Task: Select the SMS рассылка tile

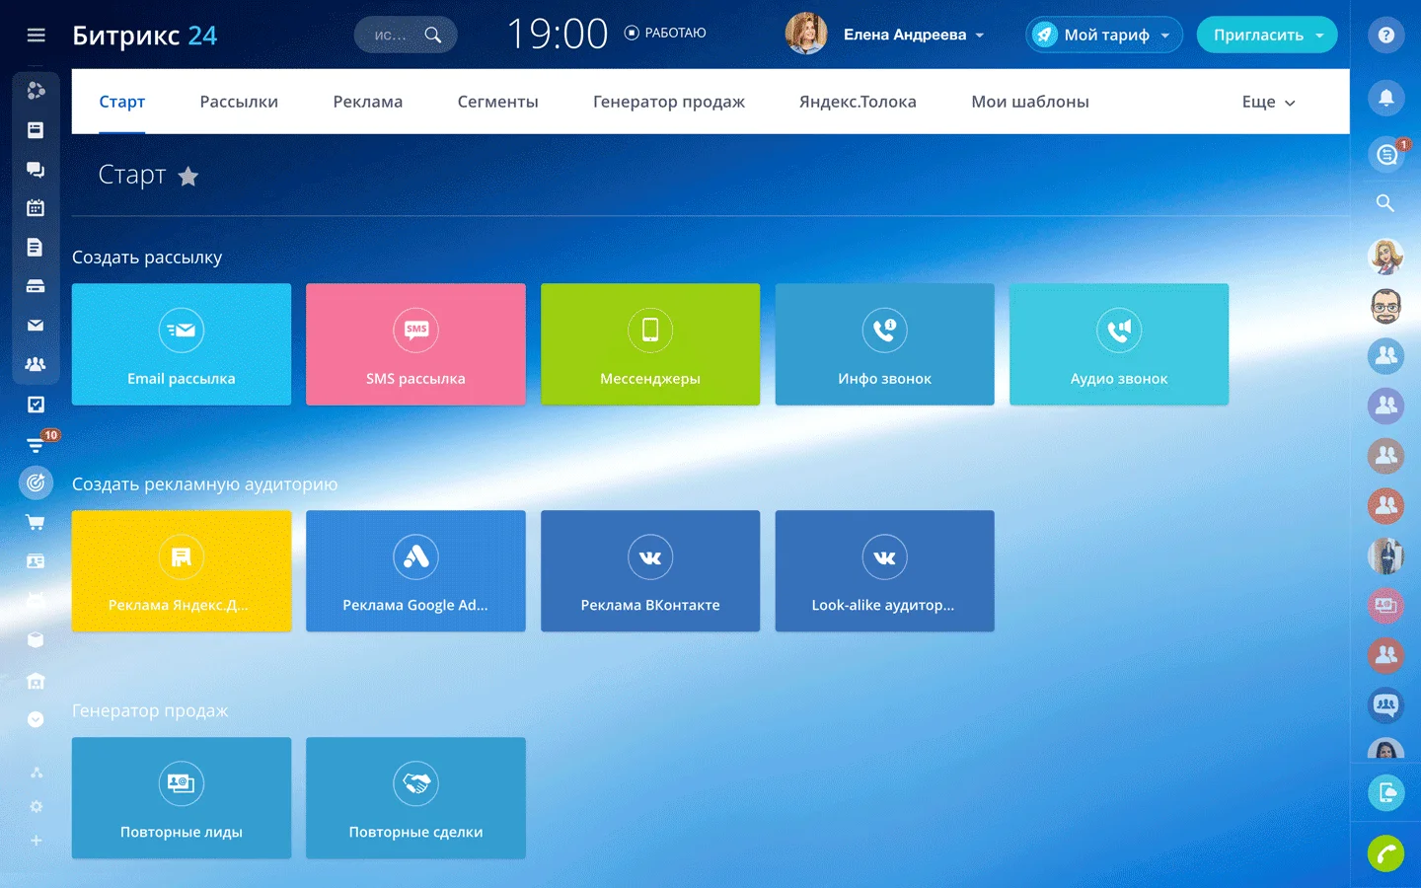Action: pyautogui.click(x=415, y=344)
